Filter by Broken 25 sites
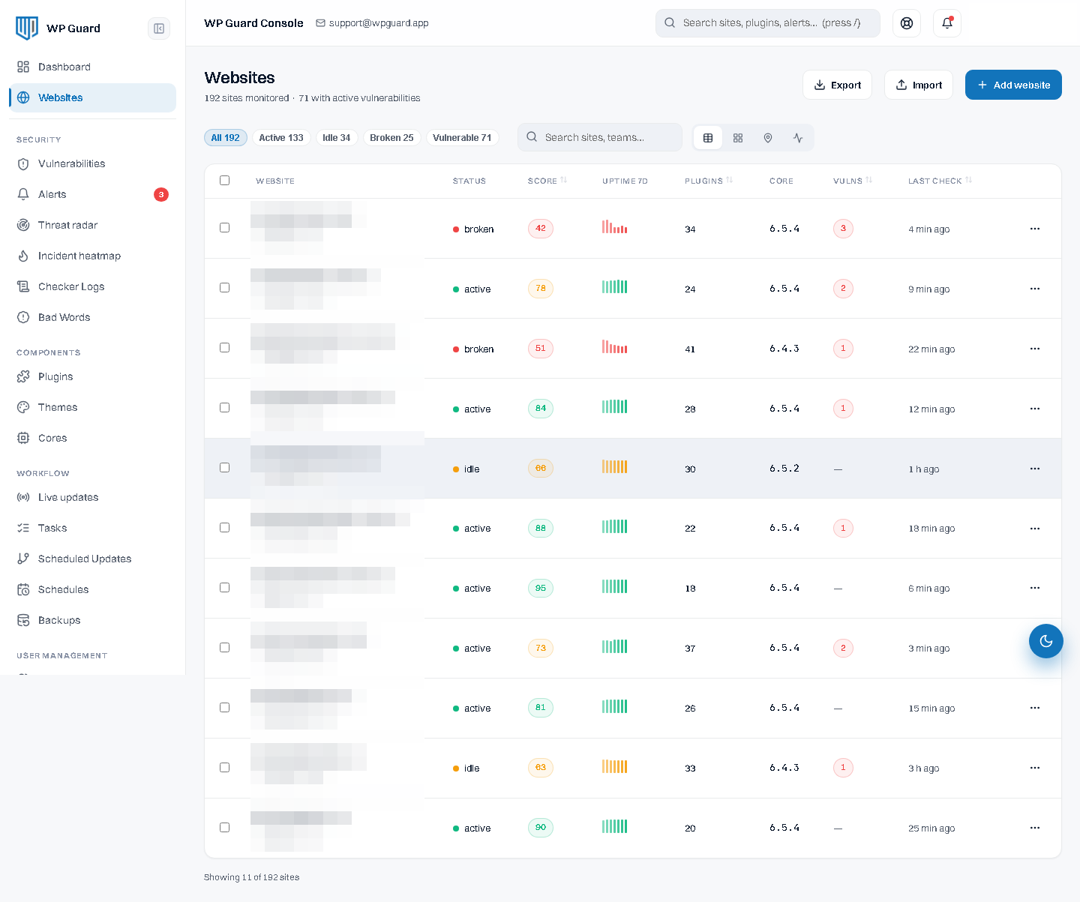The height and width of the screenshot is (902, 1080). [x=391, y=138]
